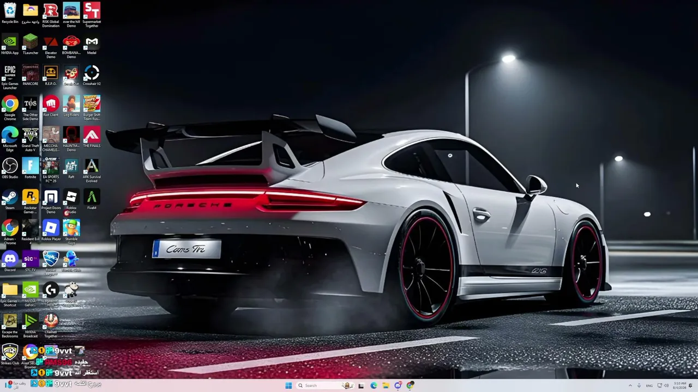Select the Rocket League shortcut
This screenshot has width=698, height=392.
51,264
